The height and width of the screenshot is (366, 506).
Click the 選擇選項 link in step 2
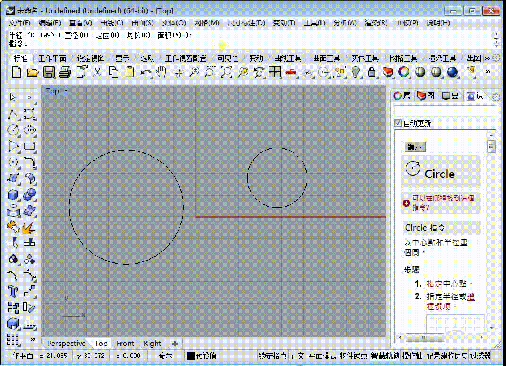pyautogui.click(x=451, y=302)
